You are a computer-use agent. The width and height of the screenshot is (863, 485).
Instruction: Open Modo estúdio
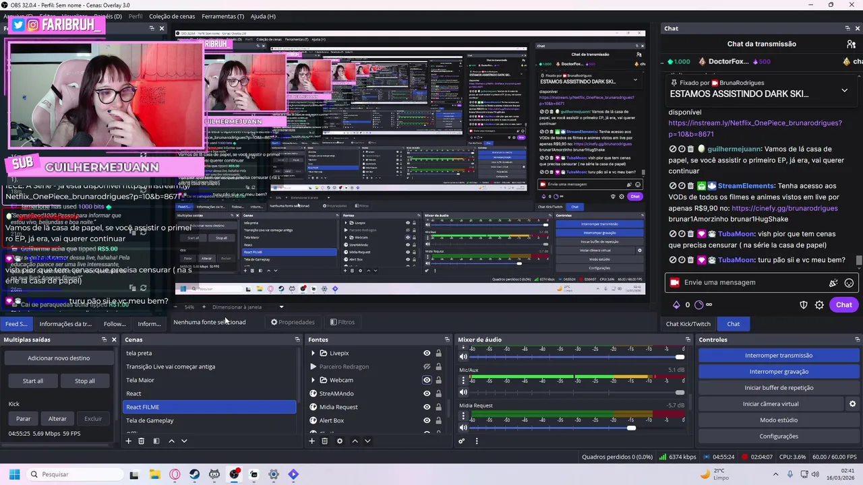[x=779, y=420]
